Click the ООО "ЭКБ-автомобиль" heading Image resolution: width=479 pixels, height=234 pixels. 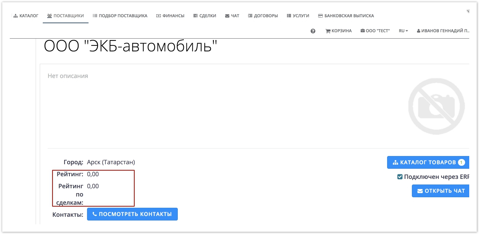pyautogui.click(x=131, y=46)
